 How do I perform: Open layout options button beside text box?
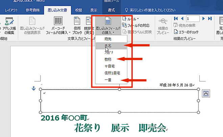click(206, 94)
